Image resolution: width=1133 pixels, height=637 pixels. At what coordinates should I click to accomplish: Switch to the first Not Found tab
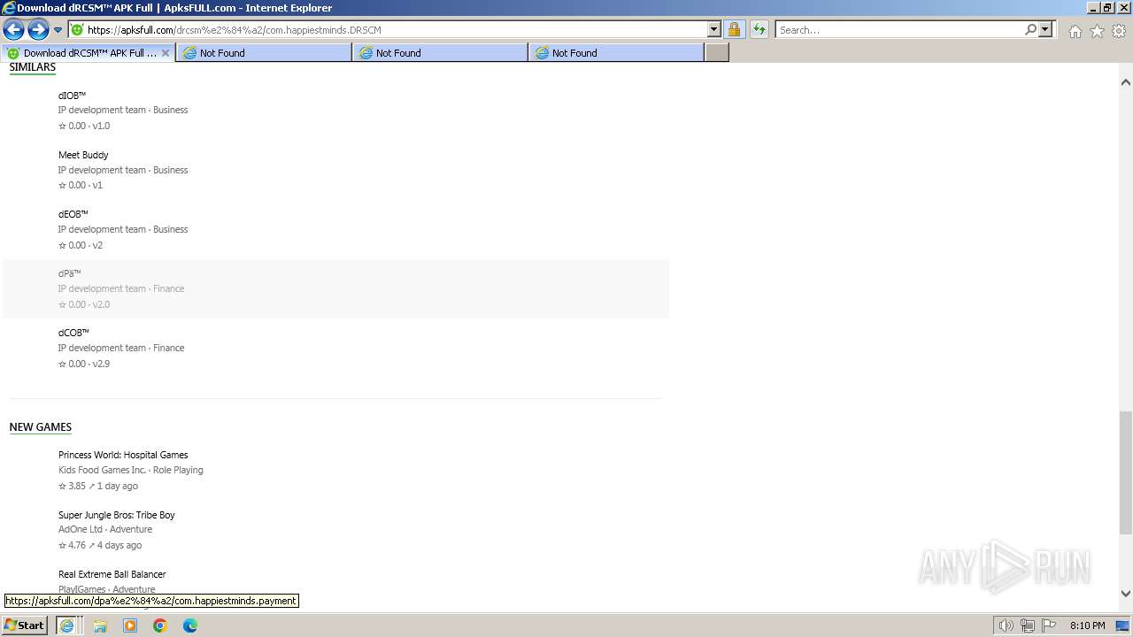click(264, 53)
